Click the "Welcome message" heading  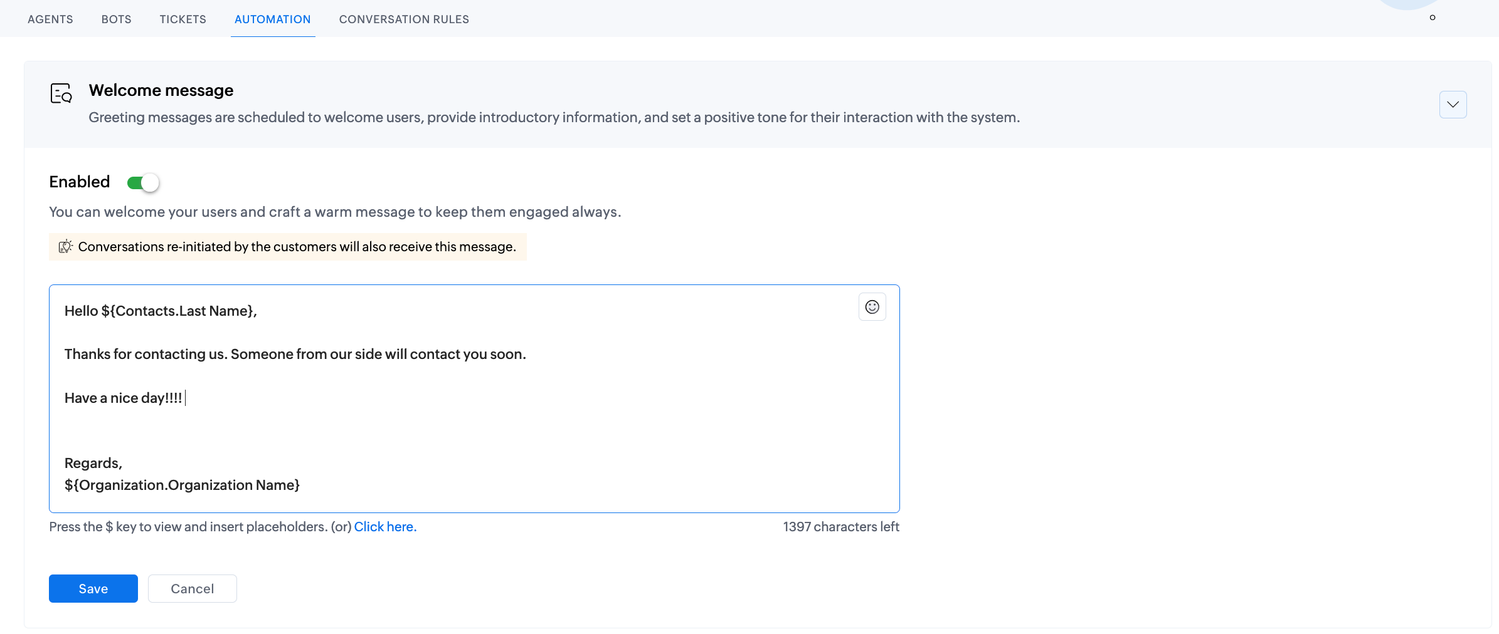pyautogui.click(x=161, y=90)
